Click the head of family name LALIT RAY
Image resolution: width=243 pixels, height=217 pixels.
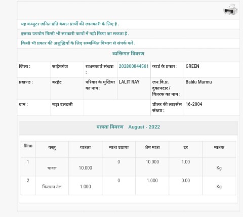point(129,82)
